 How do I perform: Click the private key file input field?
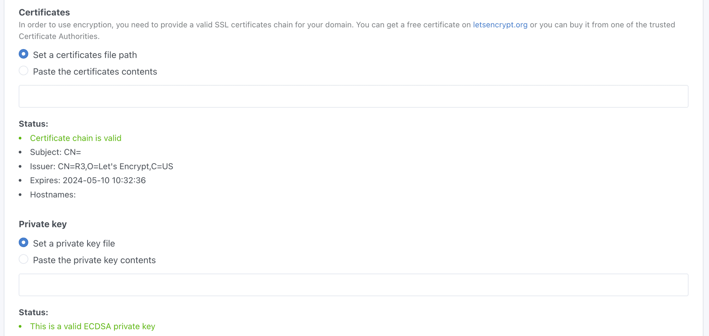point(353,285)
